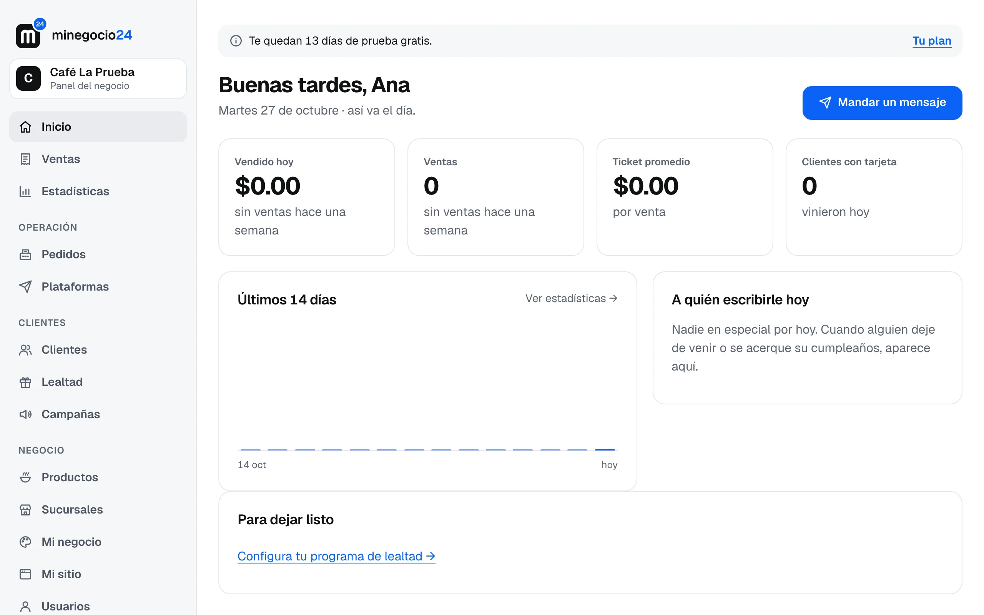Click the Mandar un mensaje button
Screen dimensions: 984x615
(x=882, y=103)
